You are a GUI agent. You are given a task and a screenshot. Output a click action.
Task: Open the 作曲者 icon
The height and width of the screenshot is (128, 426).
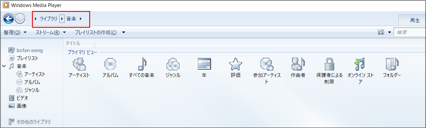pos(298,64)
